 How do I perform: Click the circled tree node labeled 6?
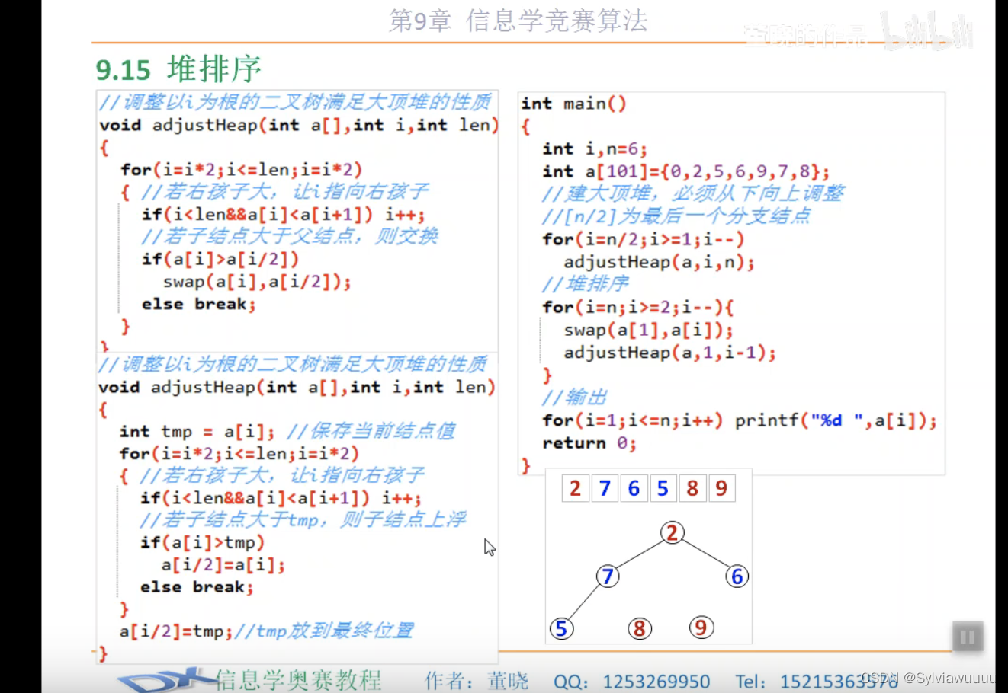737,576
